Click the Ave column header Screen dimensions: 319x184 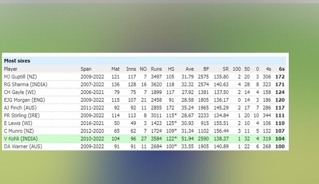[x=189, y=69]
